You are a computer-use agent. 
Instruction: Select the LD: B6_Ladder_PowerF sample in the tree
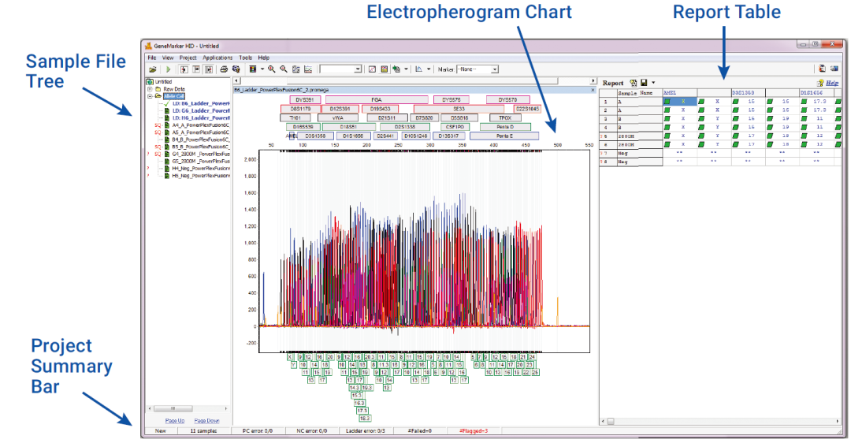tap(201, 103)
